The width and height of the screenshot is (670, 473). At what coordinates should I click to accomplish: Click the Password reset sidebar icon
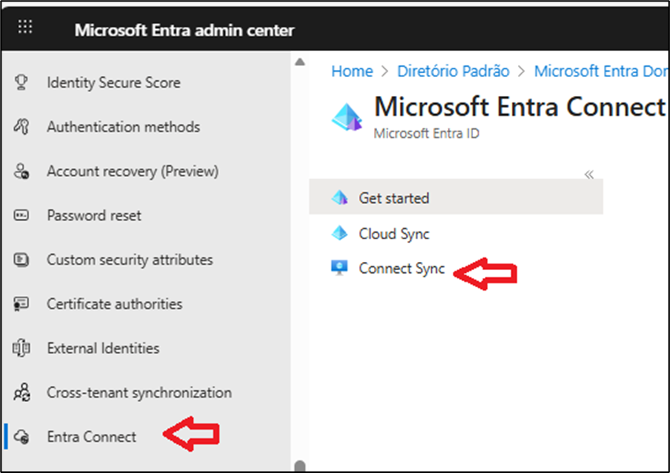pos(22,216)
